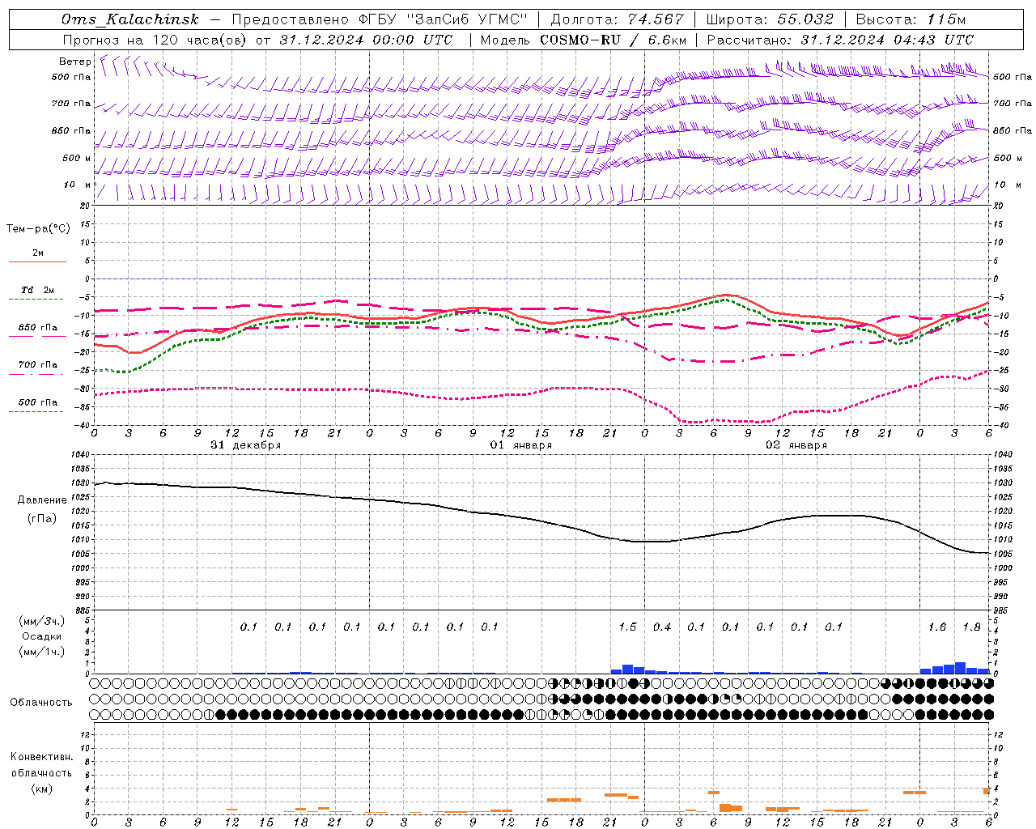1036x829 pixels.
Task: Select the 31 декабря date marker
Action: 246,445
